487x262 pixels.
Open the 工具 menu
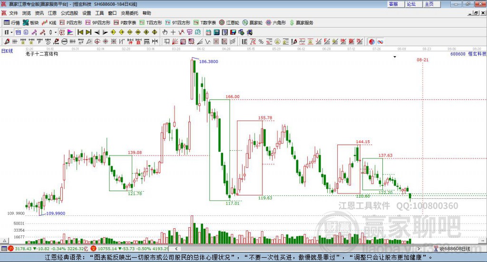click(x=99, y=13)
